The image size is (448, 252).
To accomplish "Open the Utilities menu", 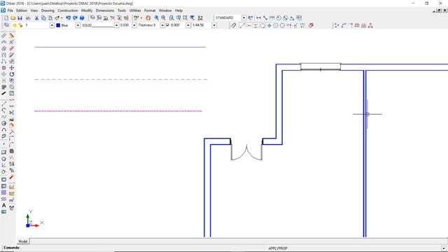I will [x=135, y=10].
